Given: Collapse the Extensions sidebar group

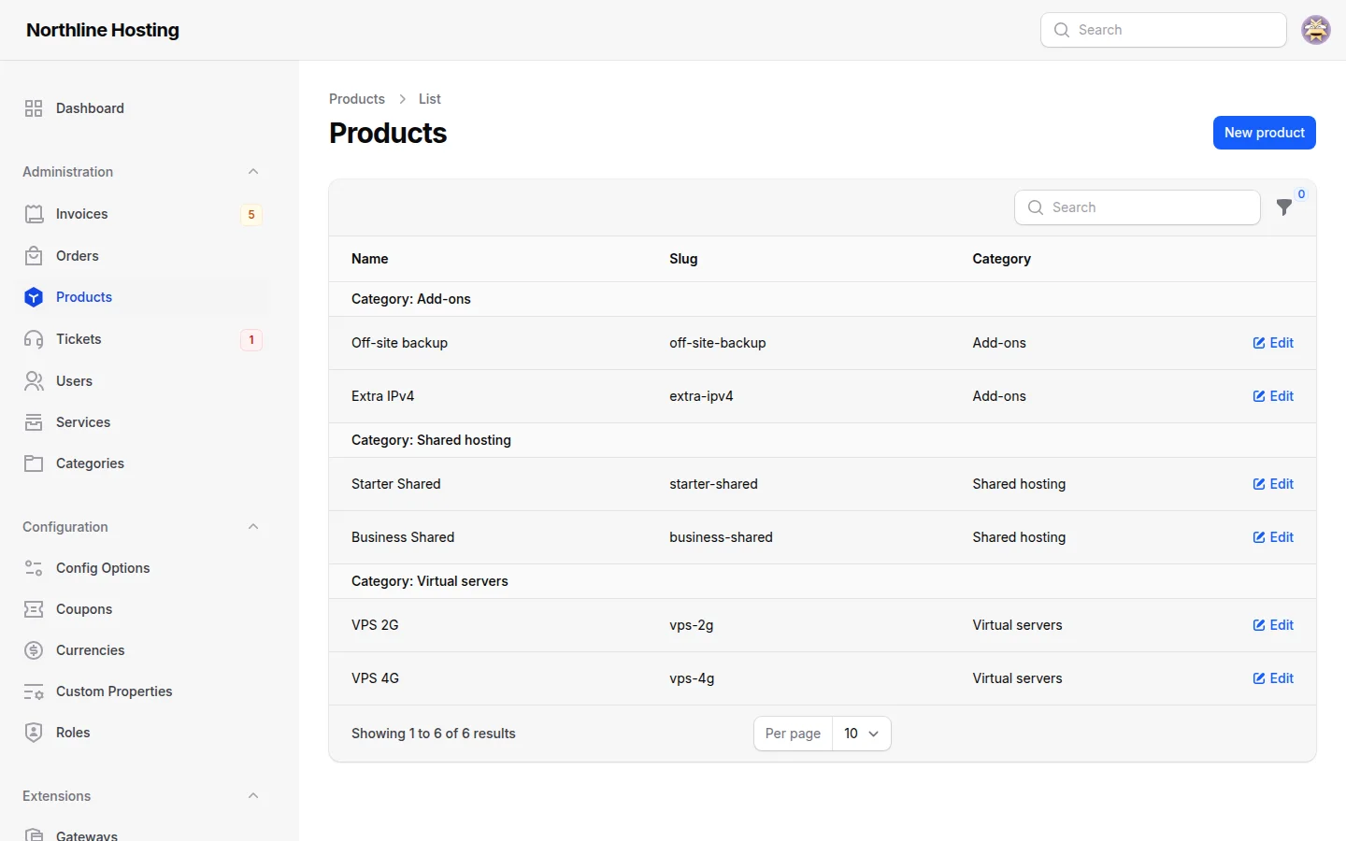Looking at the screenshot, I should [253, 796].
